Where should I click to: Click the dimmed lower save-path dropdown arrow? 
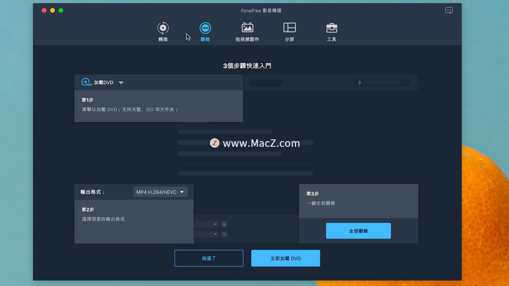[x=215, y=234]
